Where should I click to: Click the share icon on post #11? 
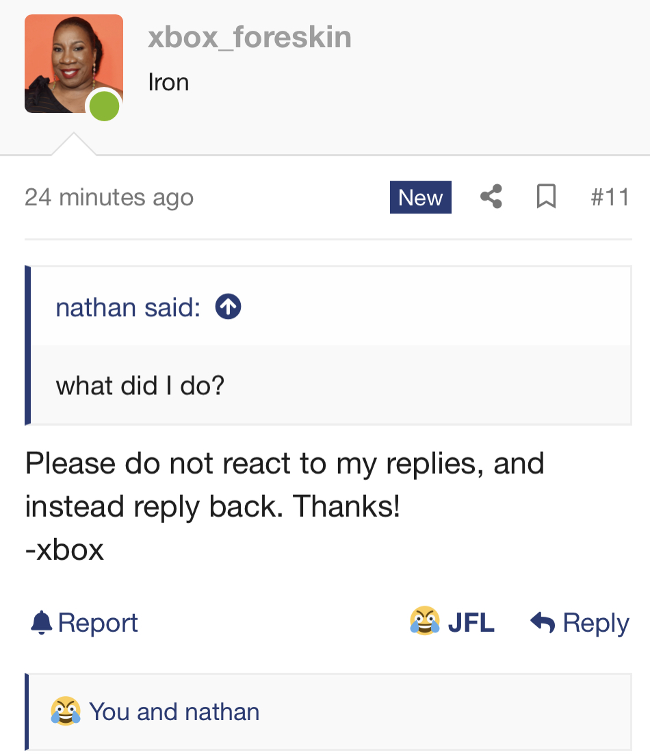(x=491, y=197)
